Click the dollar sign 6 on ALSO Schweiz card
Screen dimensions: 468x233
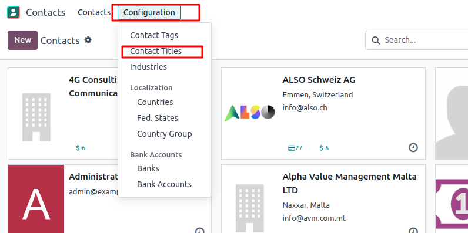[x=324, y=148]
